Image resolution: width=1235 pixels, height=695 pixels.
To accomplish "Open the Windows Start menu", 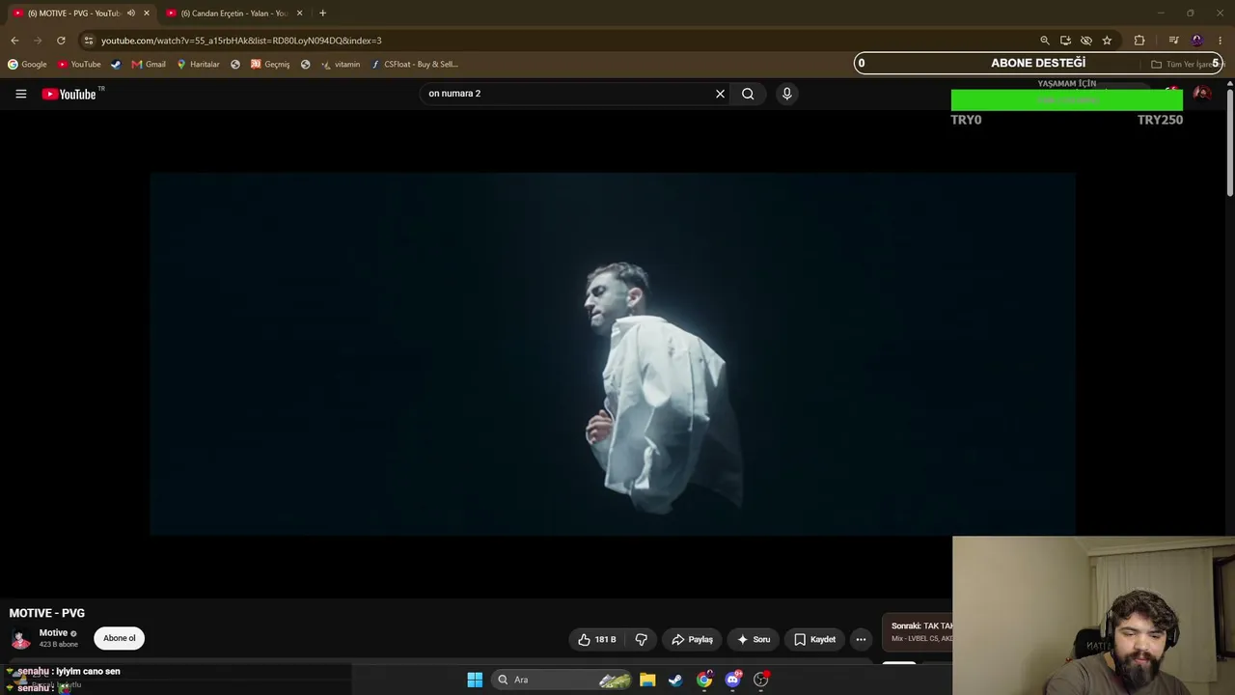I will tap(475, 680).
